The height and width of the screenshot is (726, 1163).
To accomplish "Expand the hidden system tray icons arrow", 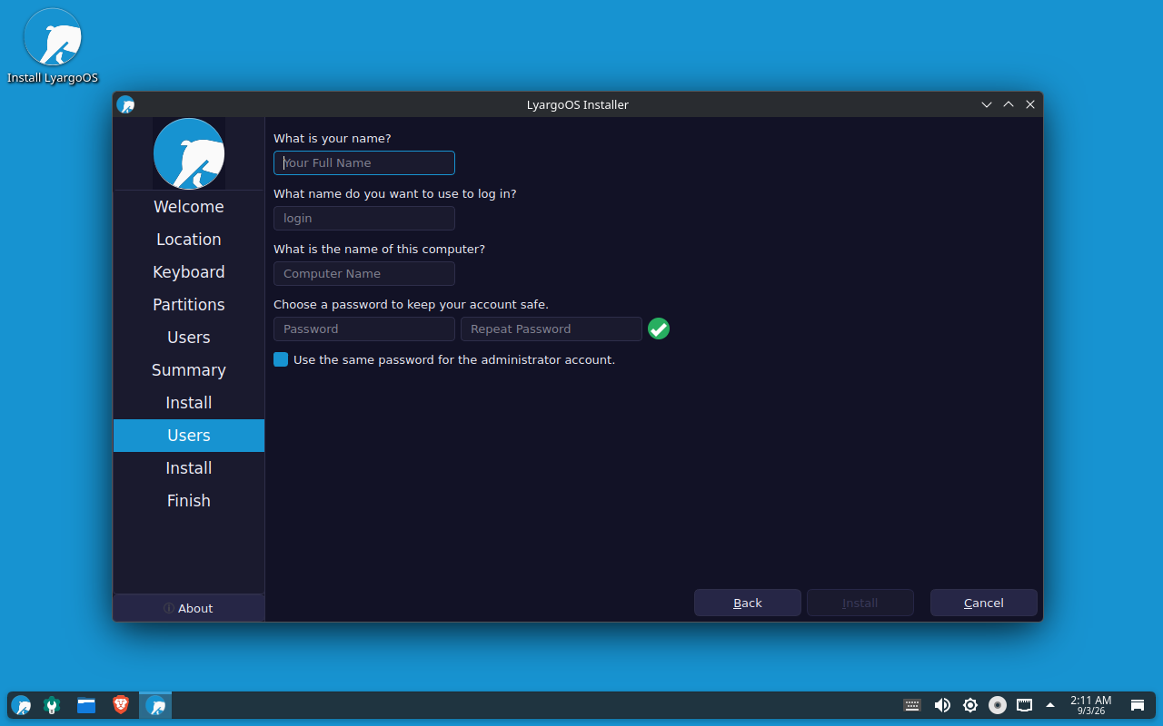I will click(x=1050, y=705).
